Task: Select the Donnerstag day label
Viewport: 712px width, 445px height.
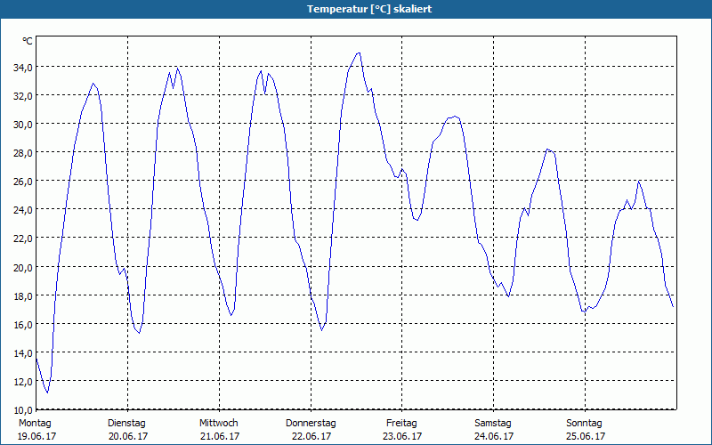Action: [x=311, y=424]
